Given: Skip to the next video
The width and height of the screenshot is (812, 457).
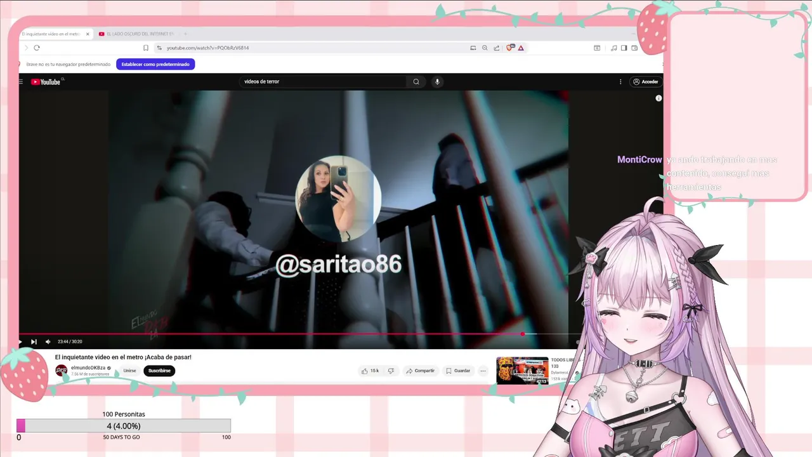Looking at the screenshot, I should [34, 341].
